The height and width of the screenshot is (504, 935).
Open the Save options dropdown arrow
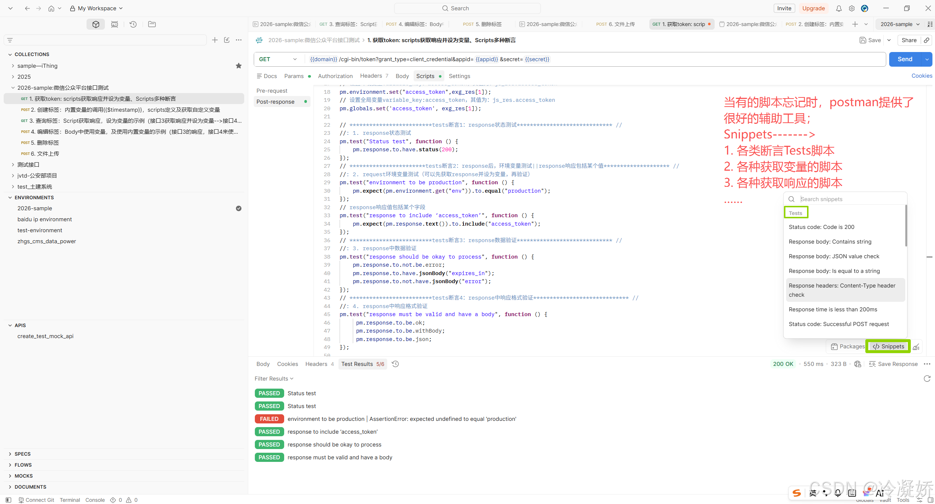pyautogui.click(x=889, y=40)
